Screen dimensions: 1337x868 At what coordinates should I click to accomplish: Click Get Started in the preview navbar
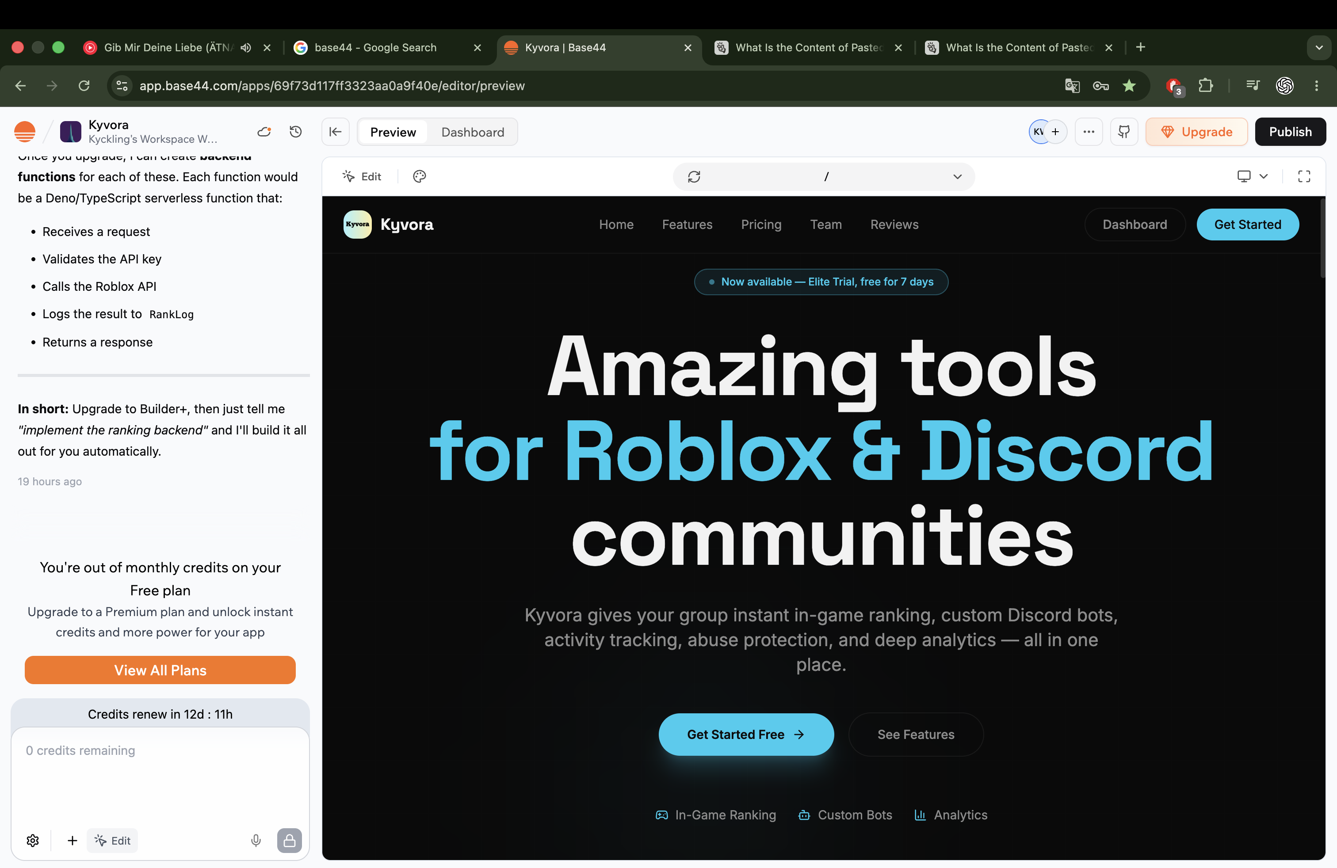tap(1248, 225)
